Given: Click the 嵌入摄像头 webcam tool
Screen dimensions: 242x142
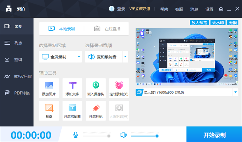Looking at the screenshot, I should 96,88.
